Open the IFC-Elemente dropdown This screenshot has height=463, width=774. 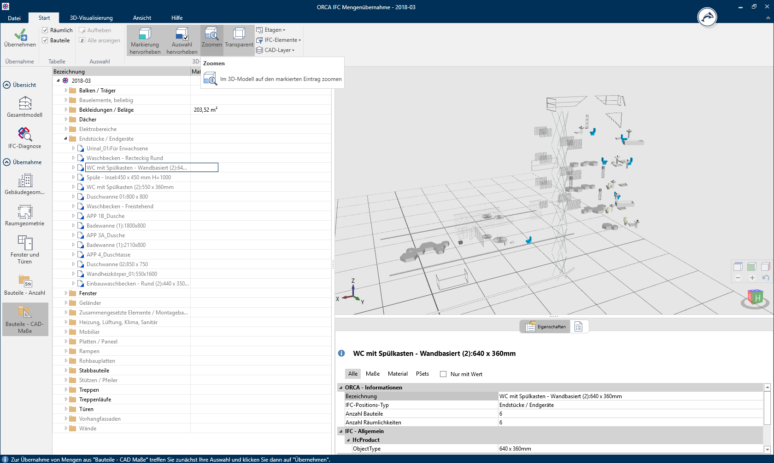279,40
